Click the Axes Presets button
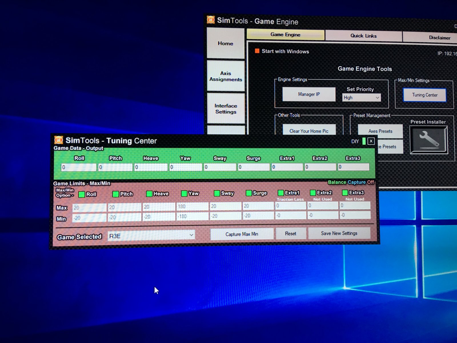This screenshot has height=343, width=457. [x=380, y=131]
